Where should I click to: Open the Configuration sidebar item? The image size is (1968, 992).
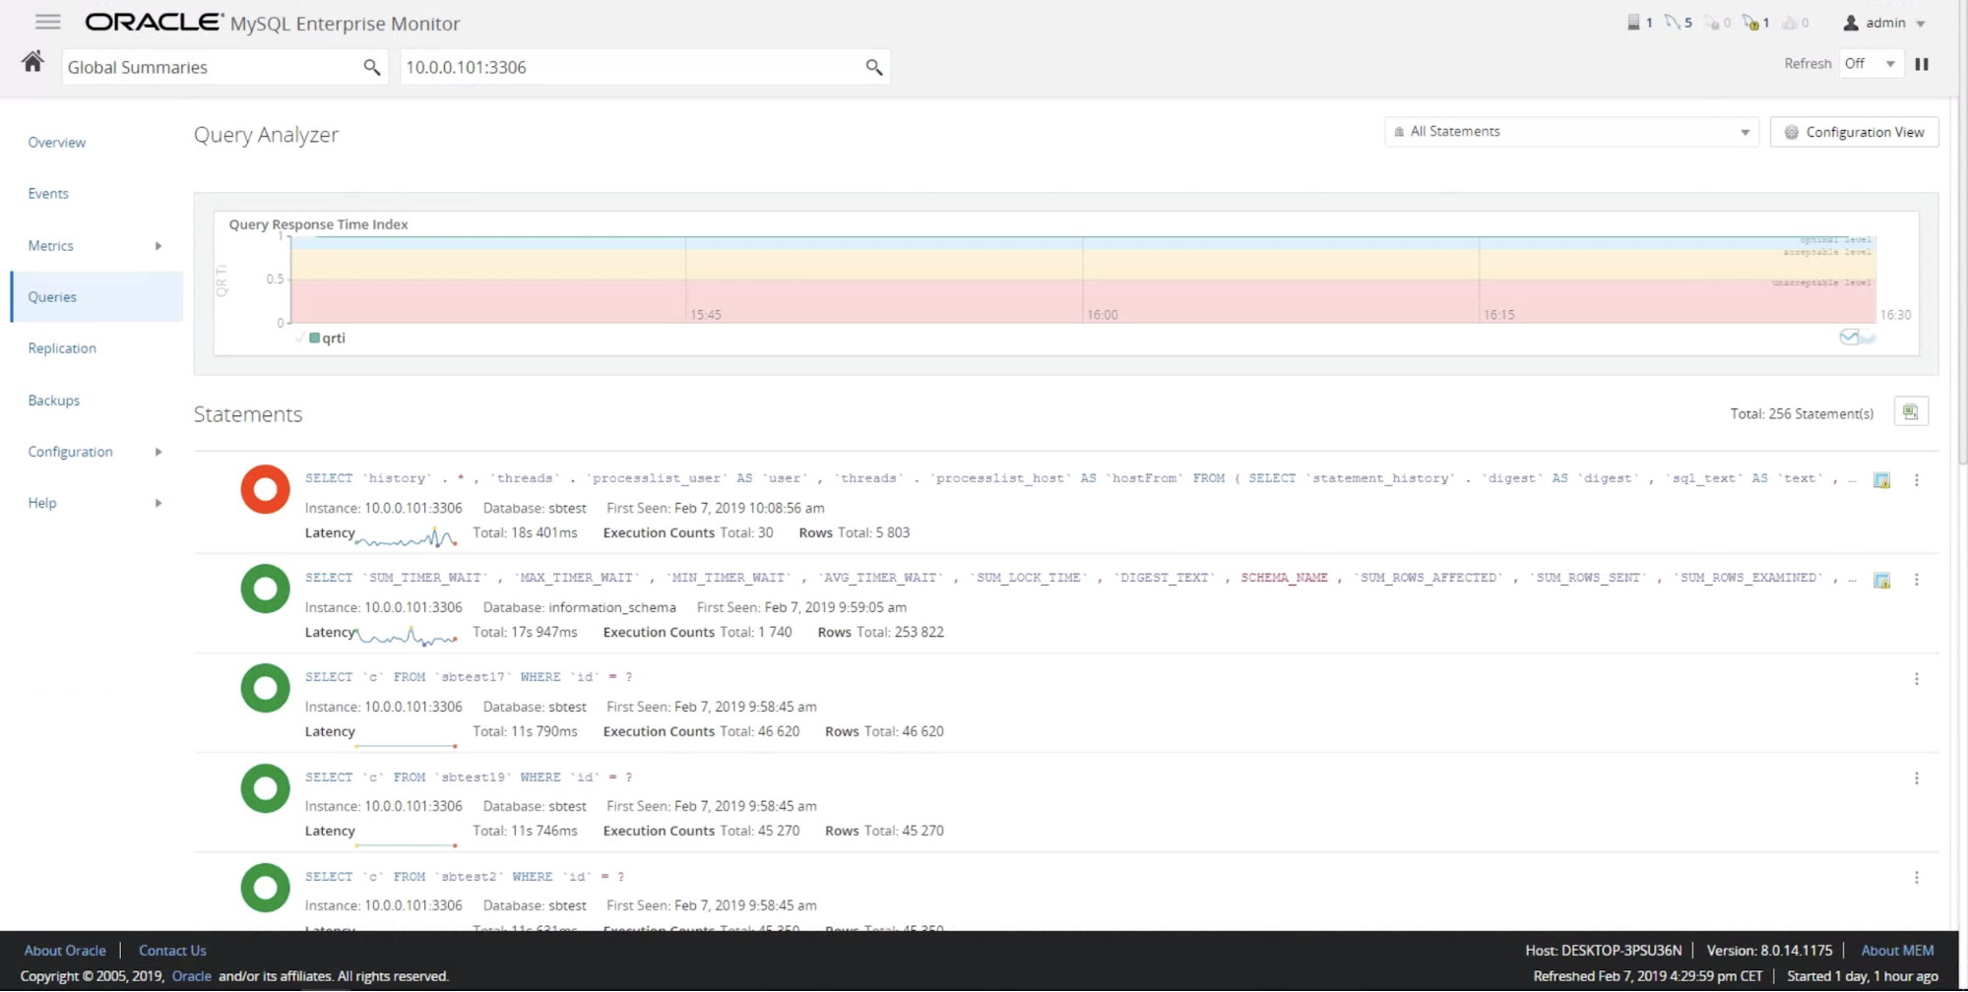70,452
